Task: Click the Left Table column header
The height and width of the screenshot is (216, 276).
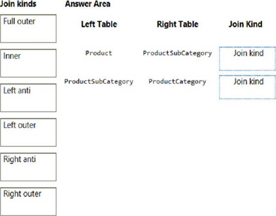Action: (99, 24)
